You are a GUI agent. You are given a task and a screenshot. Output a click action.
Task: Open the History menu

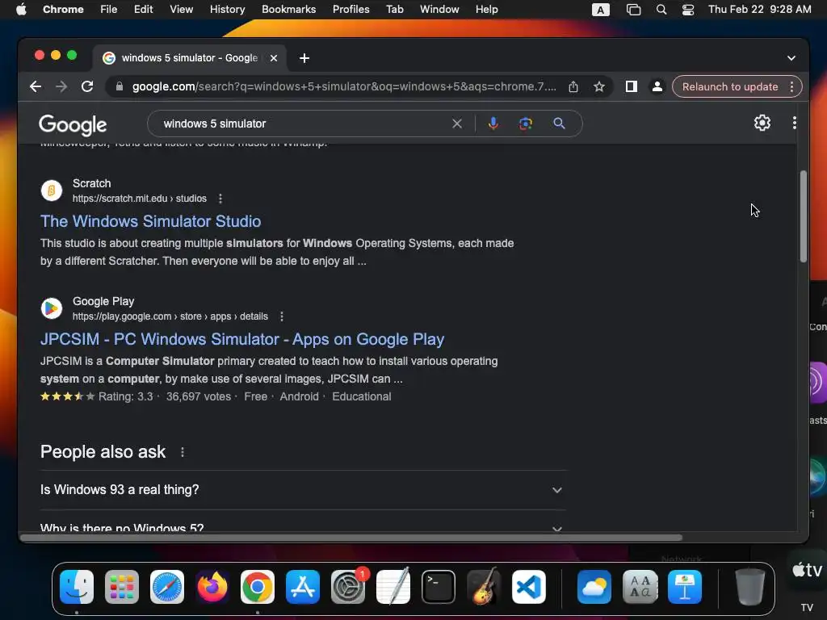pyautogui.click(x=227, y=9)
